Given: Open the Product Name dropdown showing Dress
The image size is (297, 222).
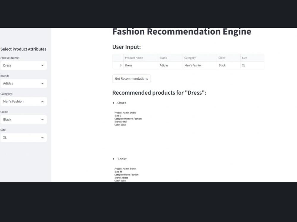Looking at the screenshot, I should (x=23, y=65).
